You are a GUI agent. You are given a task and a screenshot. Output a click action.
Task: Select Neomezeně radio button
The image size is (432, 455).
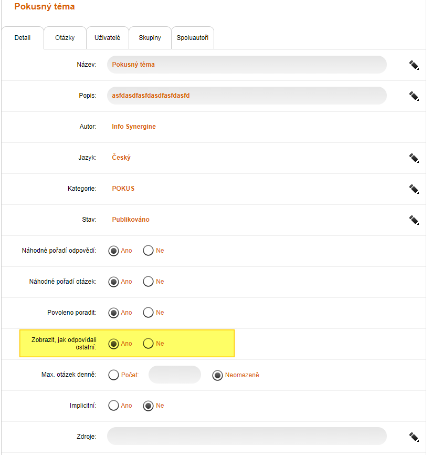click(217, 375)
